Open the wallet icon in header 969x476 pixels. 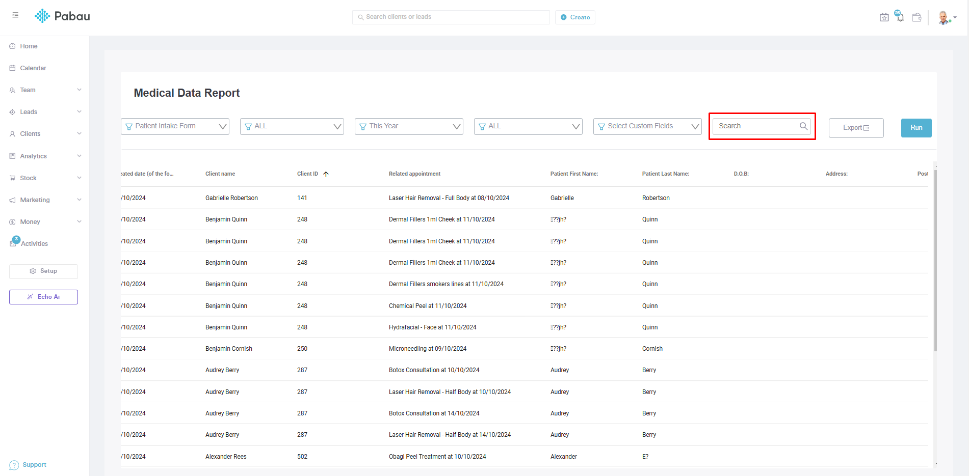pyautogui.click(x=916, y=17)
